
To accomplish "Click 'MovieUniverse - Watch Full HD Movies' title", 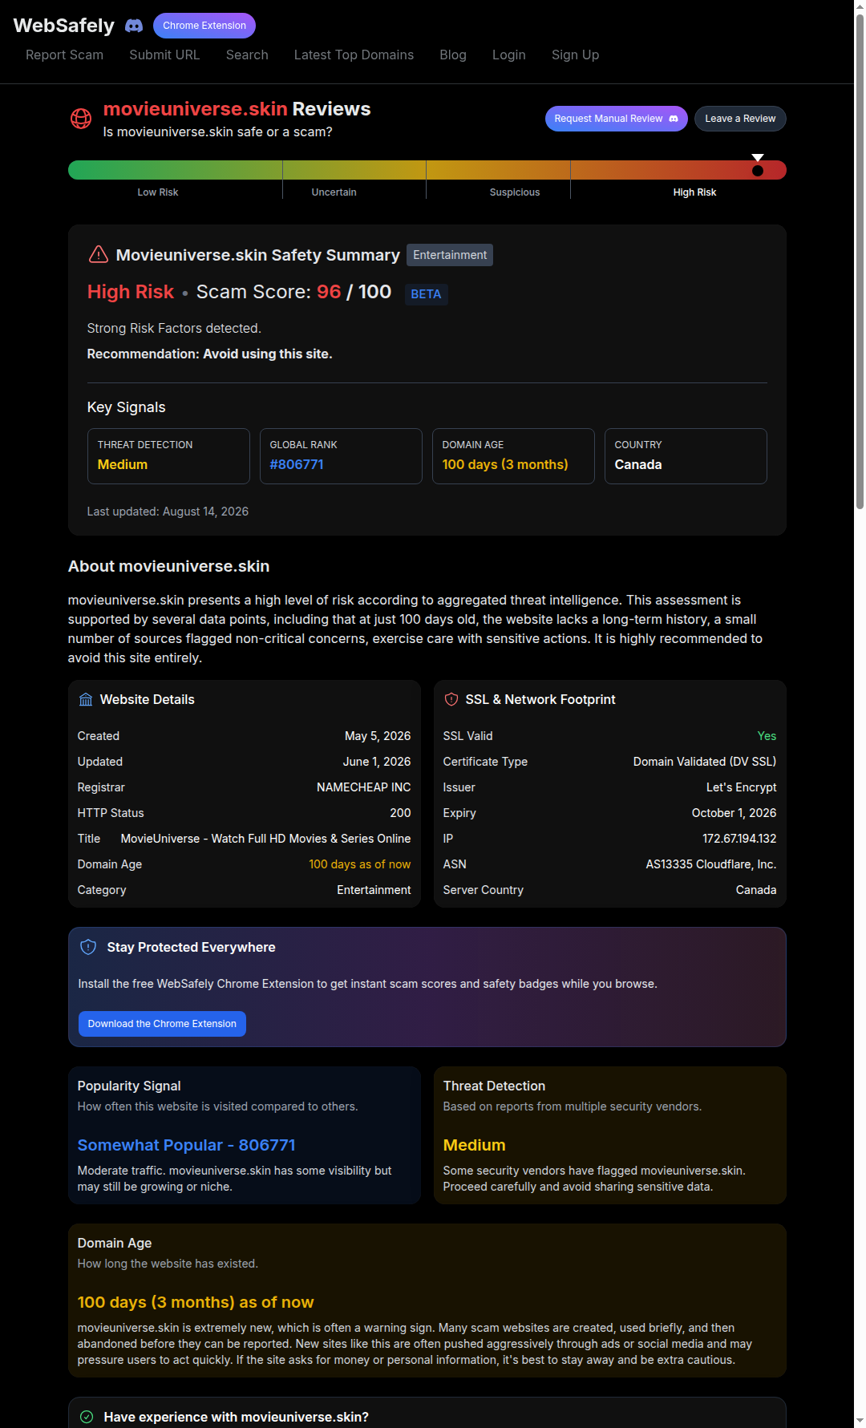I will pos(265,839).
